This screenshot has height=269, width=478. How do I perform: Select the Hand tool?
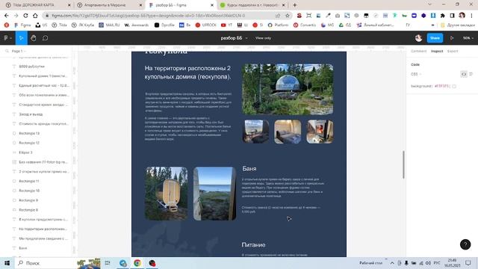tap(33, 38)
